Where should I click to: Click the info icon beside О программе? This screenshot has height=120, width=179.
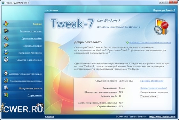click(x=6, y=95)
